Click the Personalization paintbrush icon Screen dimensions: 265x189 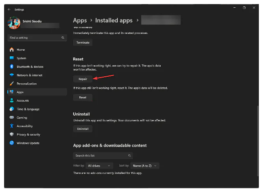coord(12,84)
